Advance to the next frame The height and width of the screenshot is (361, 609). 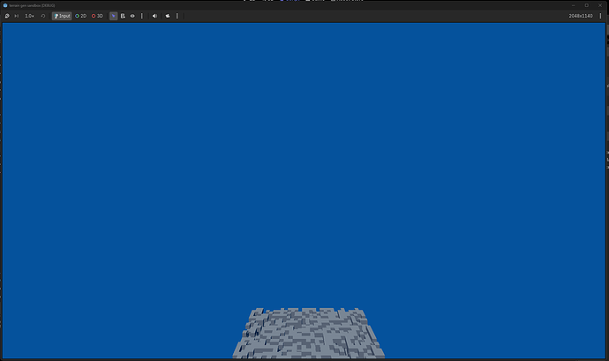click(16, 16)
